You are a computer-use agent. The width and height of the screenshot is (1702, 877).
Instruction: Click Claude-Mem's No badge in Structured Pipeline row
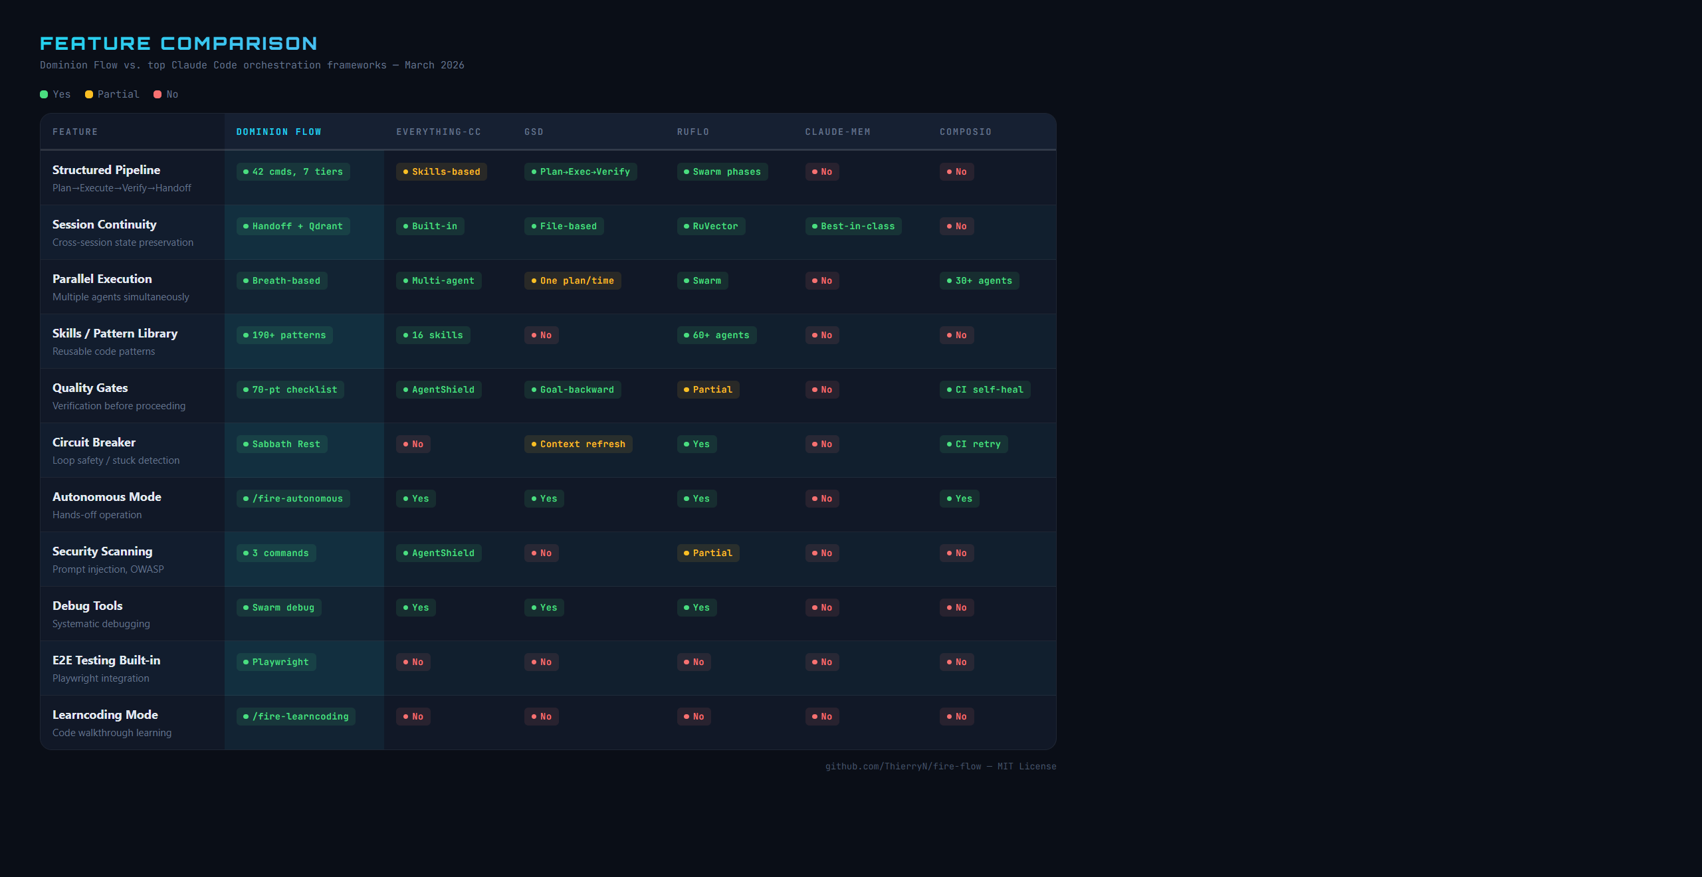(822, 172)
